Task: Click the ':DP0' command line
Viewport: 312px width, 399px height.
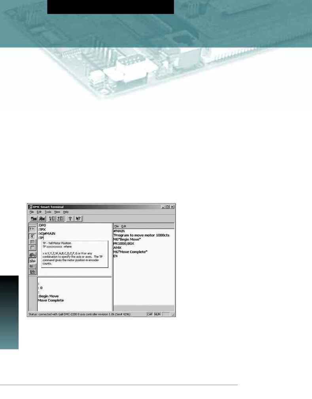Action: [x=42, y=226]
